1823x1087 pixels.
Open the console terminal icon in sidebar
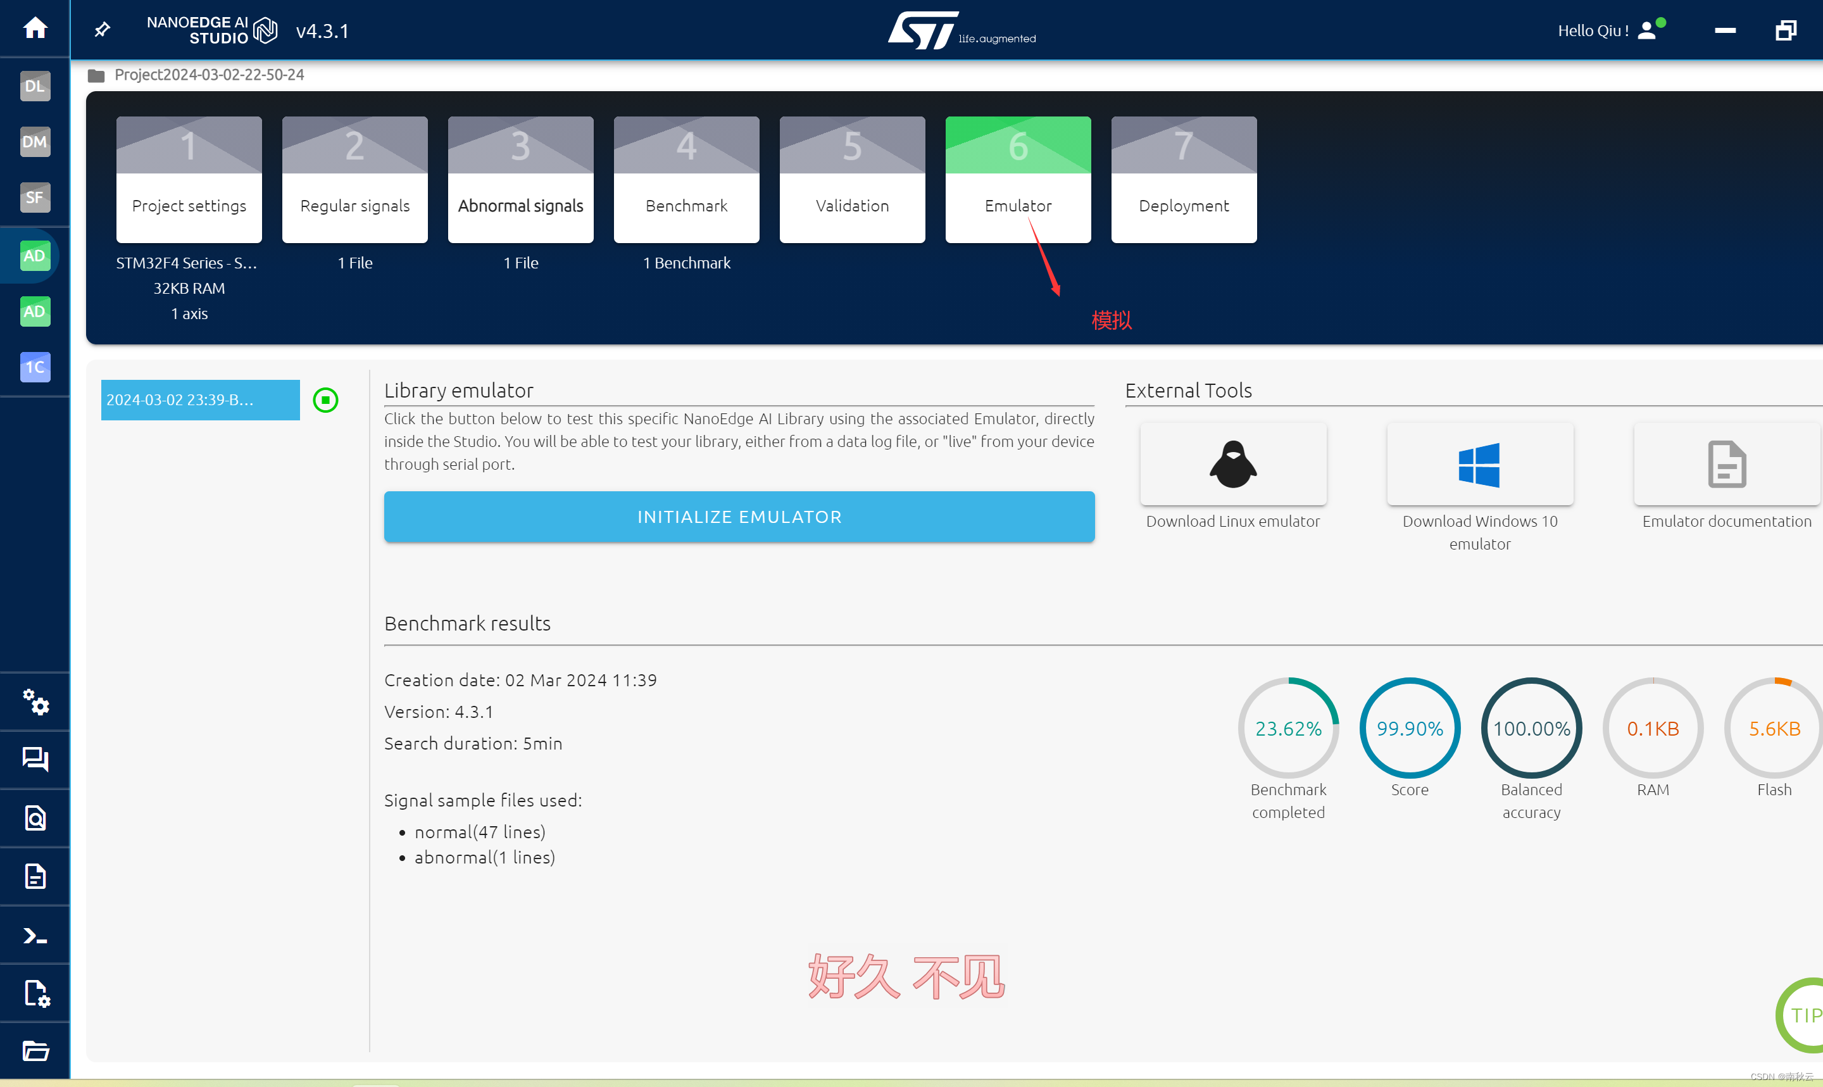(x=35, y=935)
